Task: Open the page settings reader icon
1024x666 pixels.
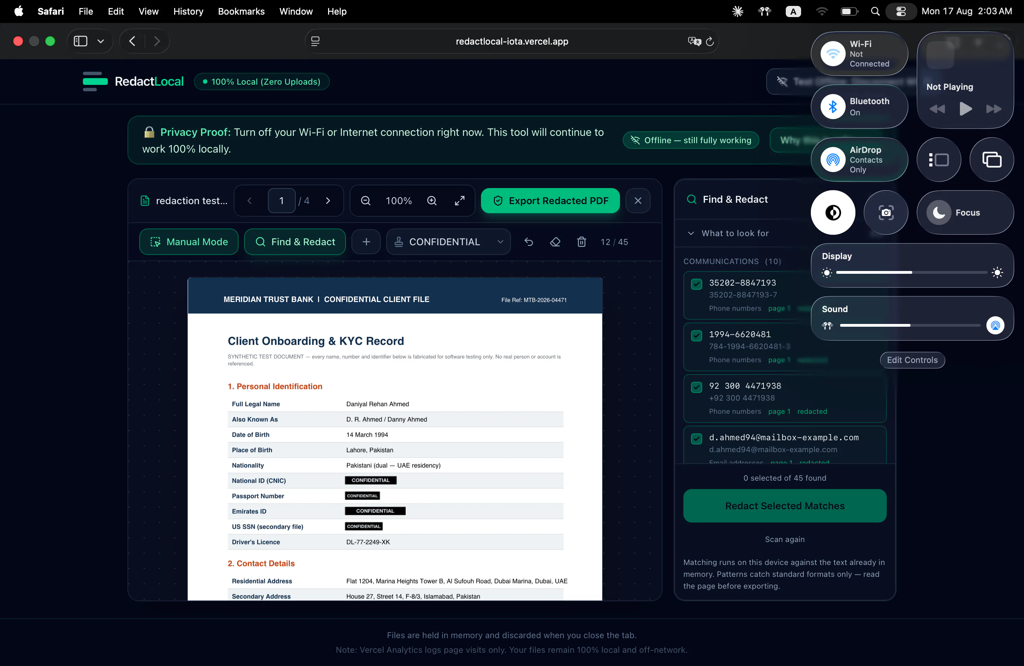Action: (x=315, y=41)
